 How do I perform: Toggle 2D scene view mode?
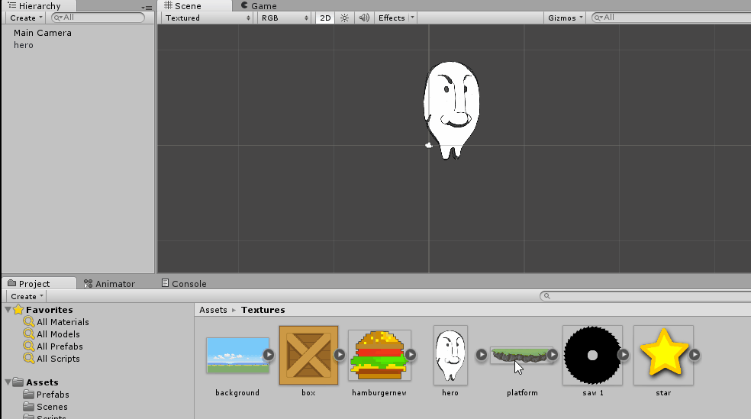tap(325, 18)
